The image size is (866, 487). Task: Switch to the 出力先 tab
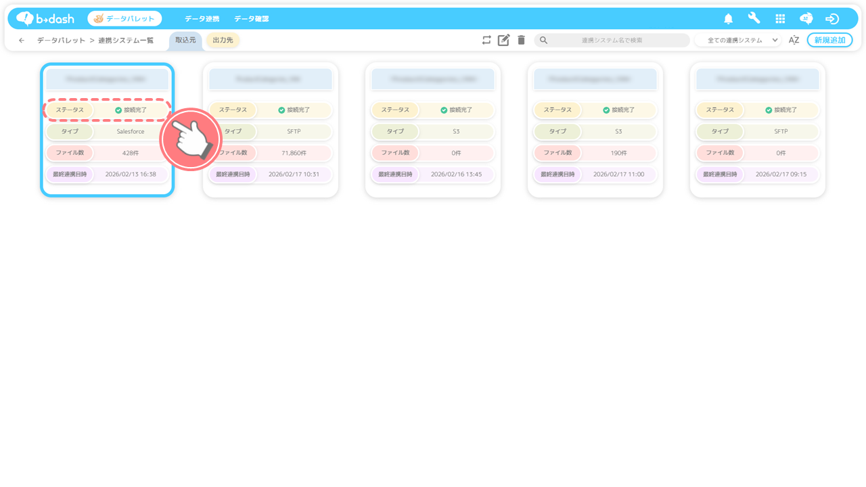click(x=223, y=41)
